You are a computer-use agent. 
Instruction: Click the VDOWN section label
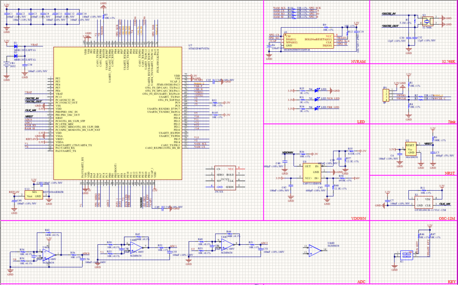tap(360, 218)
